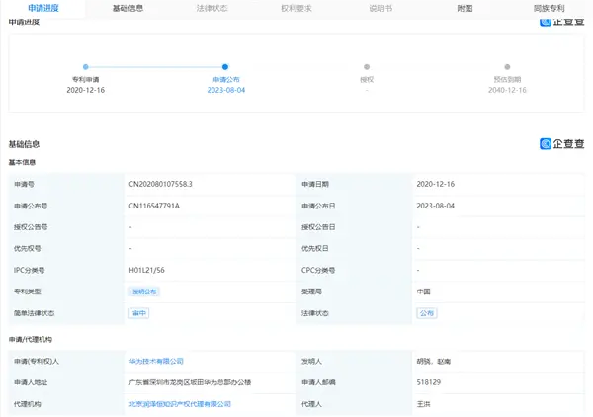Click the 授权 timeline dot

pyautogui.click(x=367, y=67)
